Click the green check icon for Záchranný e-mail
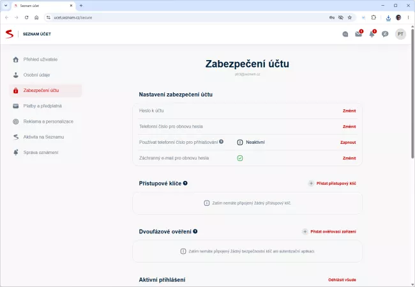415x287 pixels. (240, 159)
